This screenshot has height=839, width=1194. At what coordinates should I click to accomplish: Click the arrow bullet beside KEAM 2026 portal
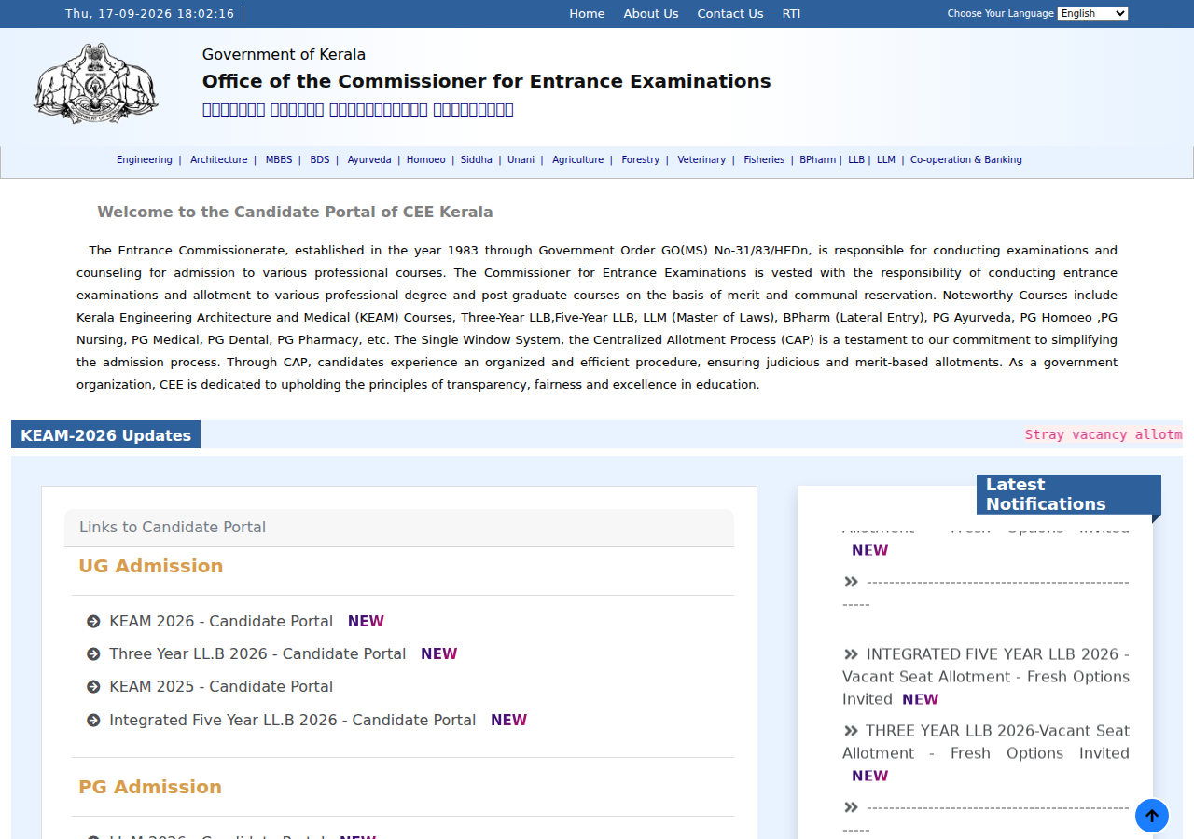point(93,622)
